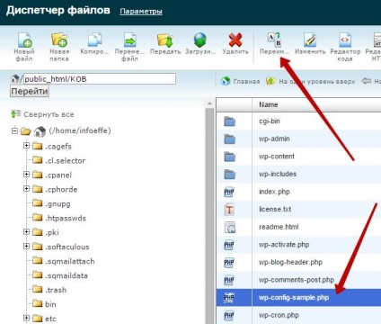Click the .softaculous folder label in tree
The image size is (381, 324).
point(67,247)
